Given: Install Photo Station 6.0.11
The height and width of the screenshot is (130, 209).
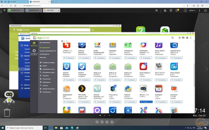Looking at the screenshot, I should (x=176, y=80).
